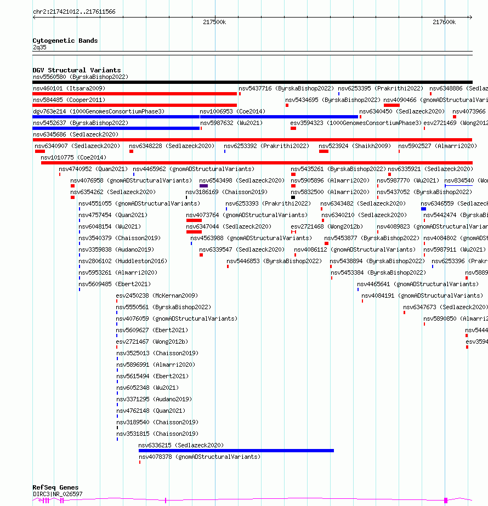Select nsv3186169 (Chaisson2019) label

coord(226,192)
